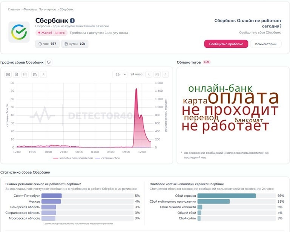Screen dimensions: 290x232
Task: Click the карта tag
Action: coord(195,101)
